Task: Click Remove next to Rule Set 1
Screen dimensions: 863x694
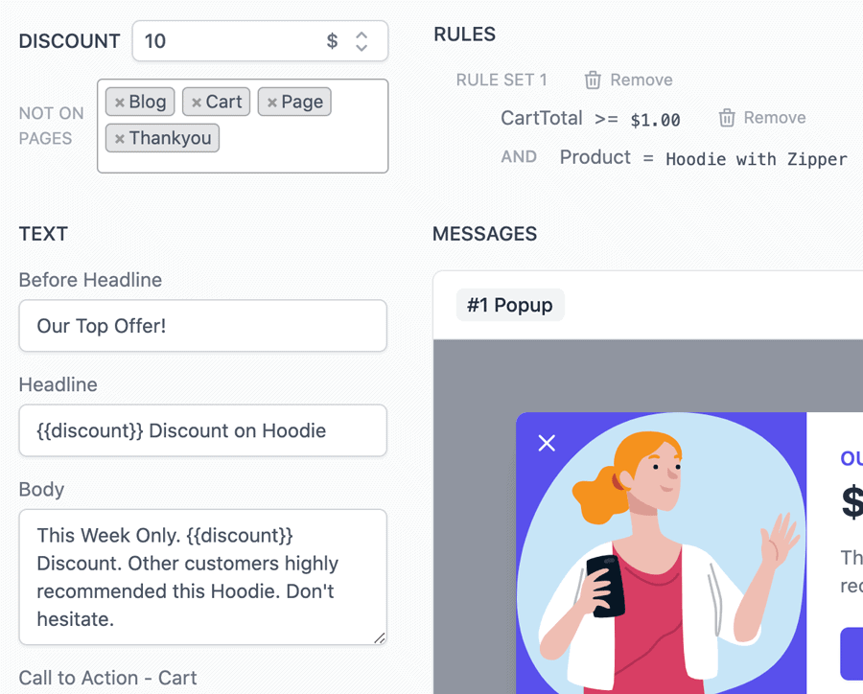Action: [642, 80]
